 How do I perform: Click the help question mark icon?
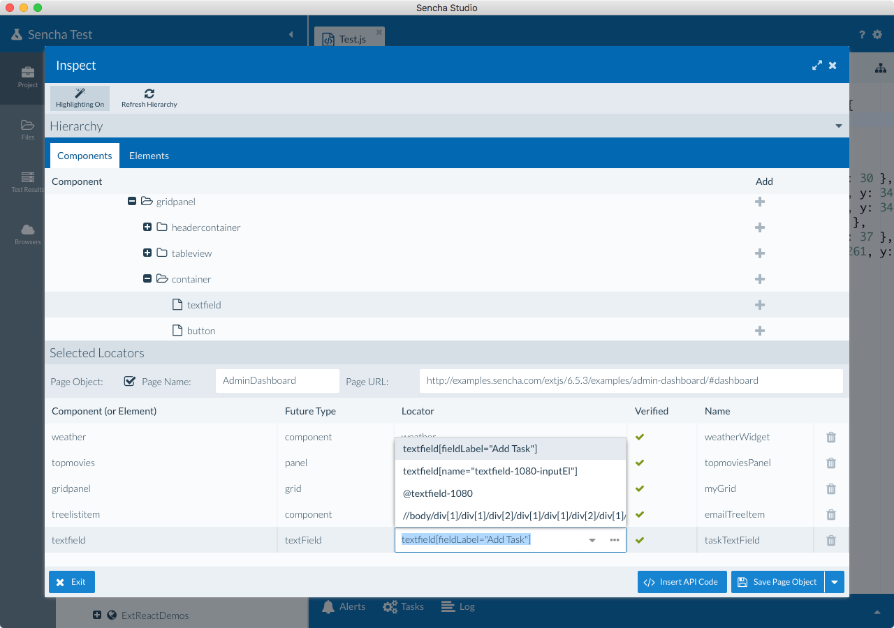[862, 34]
